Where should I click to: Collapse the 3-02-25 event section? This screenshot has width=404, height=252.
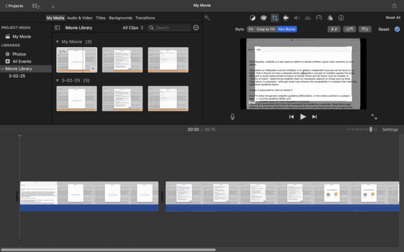pyautogui.click(x=57, y=80)
